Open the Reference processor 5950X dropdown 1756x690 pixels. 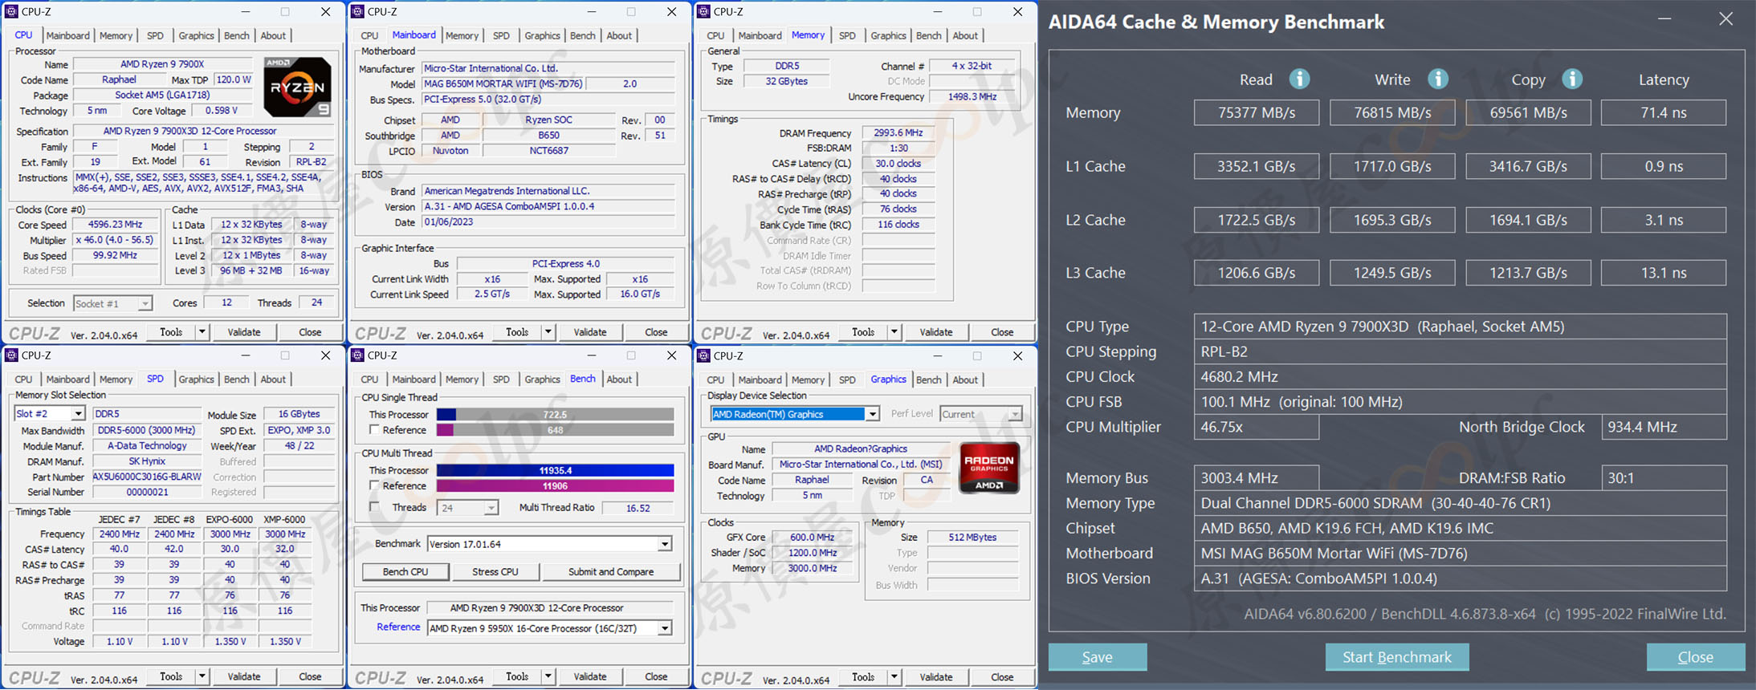tap(665, 628)
